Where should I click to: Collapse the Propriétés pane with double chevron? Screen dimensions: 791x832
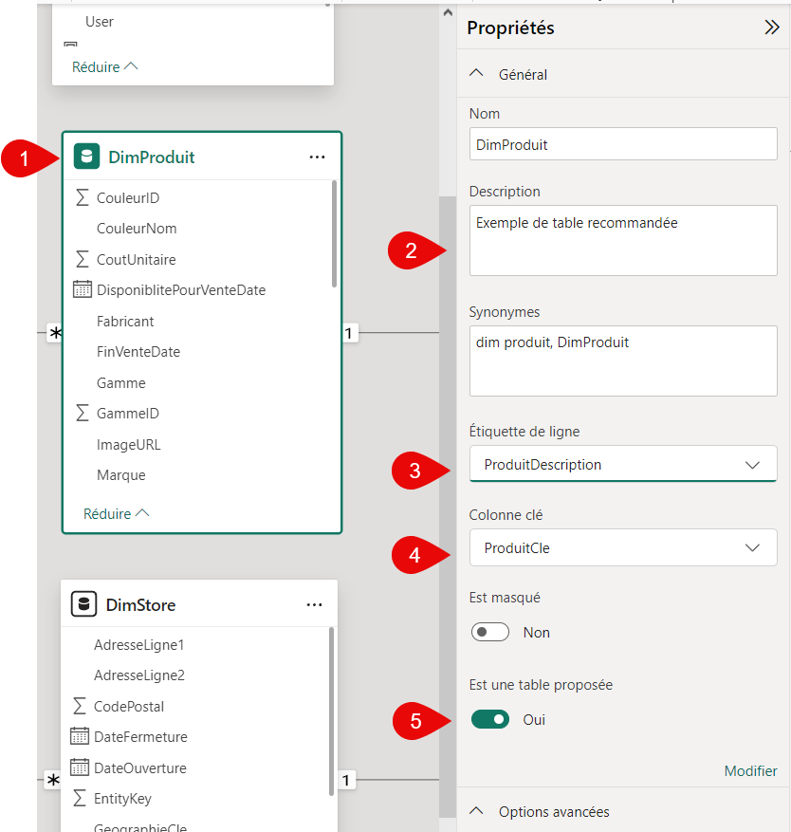click(772, 28)
